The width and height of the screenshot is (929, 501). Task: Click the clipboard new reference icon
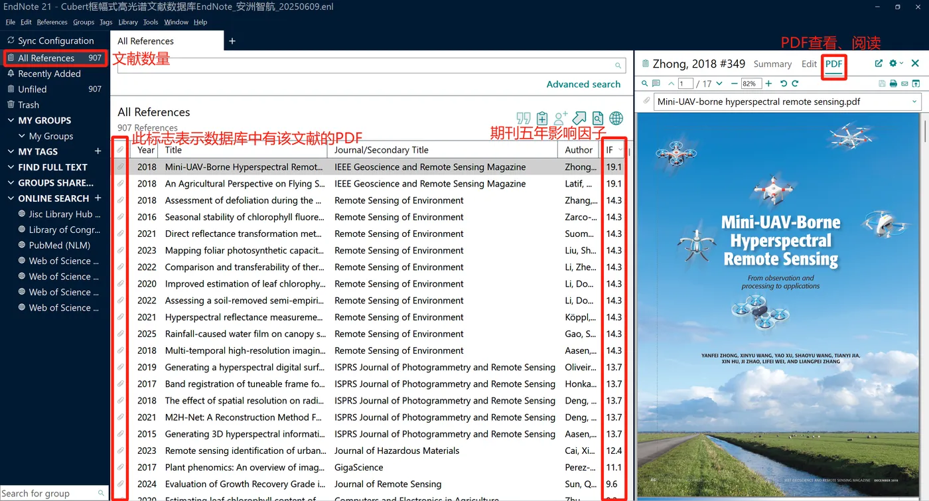[542, 118]
